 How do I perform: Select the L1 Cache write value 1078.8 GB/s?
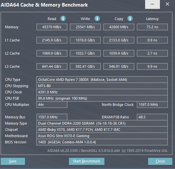[x=85, y=40]
